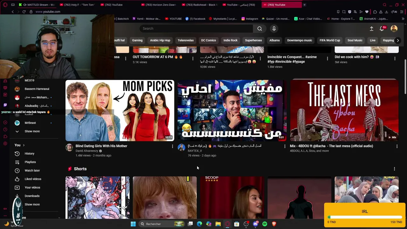Open options menu for 4BDOU mix

coord(397,146)
